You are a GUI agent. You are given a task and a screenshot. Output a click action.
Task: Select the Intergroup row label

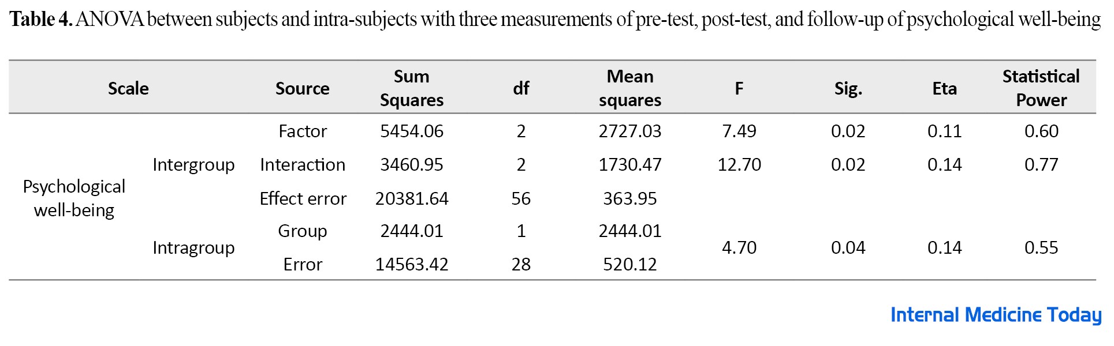[x=193, y=165]
